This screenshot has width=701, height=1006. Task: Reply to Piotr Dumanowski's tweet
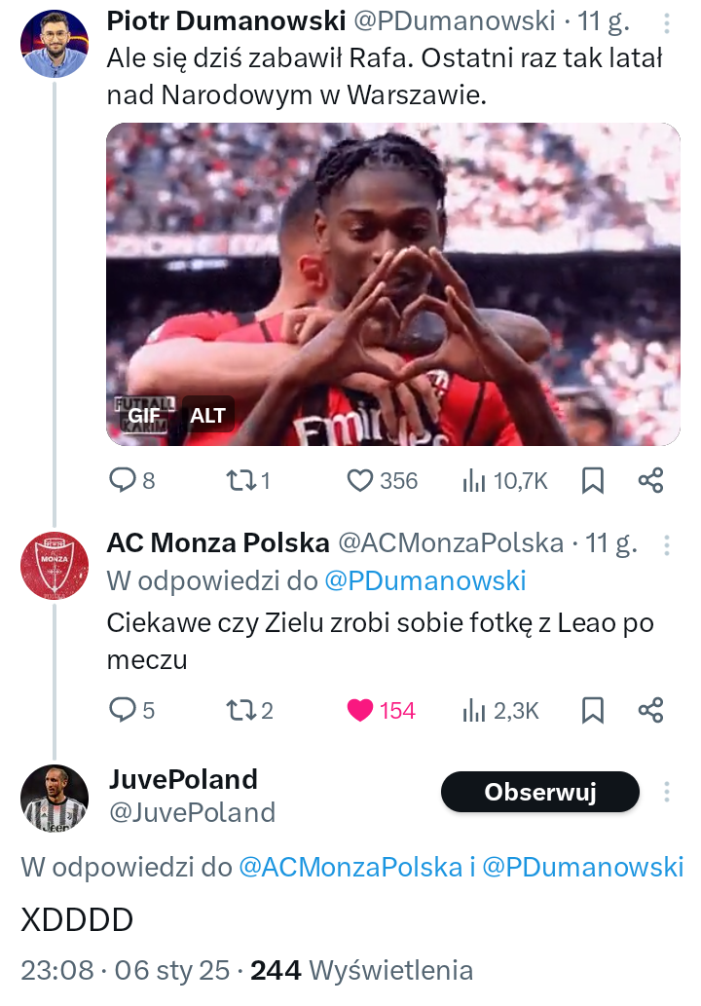point(122,480)
